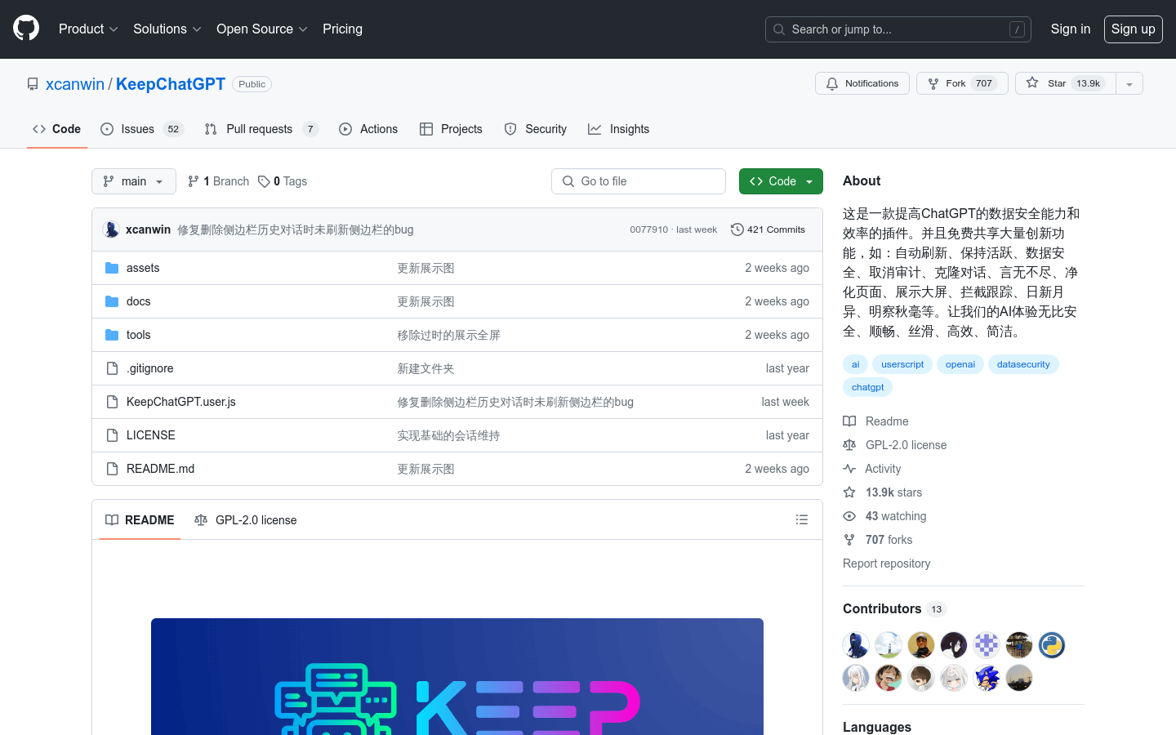
Task: Click the LICENSE file icon
Action: click(x=113, y=435)
